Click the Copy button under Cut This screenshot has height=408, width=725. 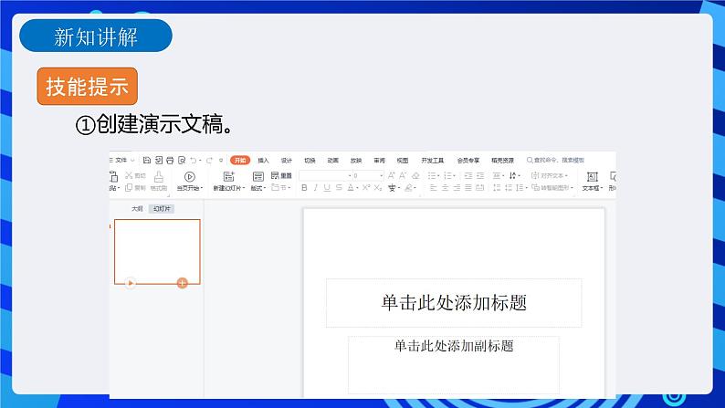point(135,188)
